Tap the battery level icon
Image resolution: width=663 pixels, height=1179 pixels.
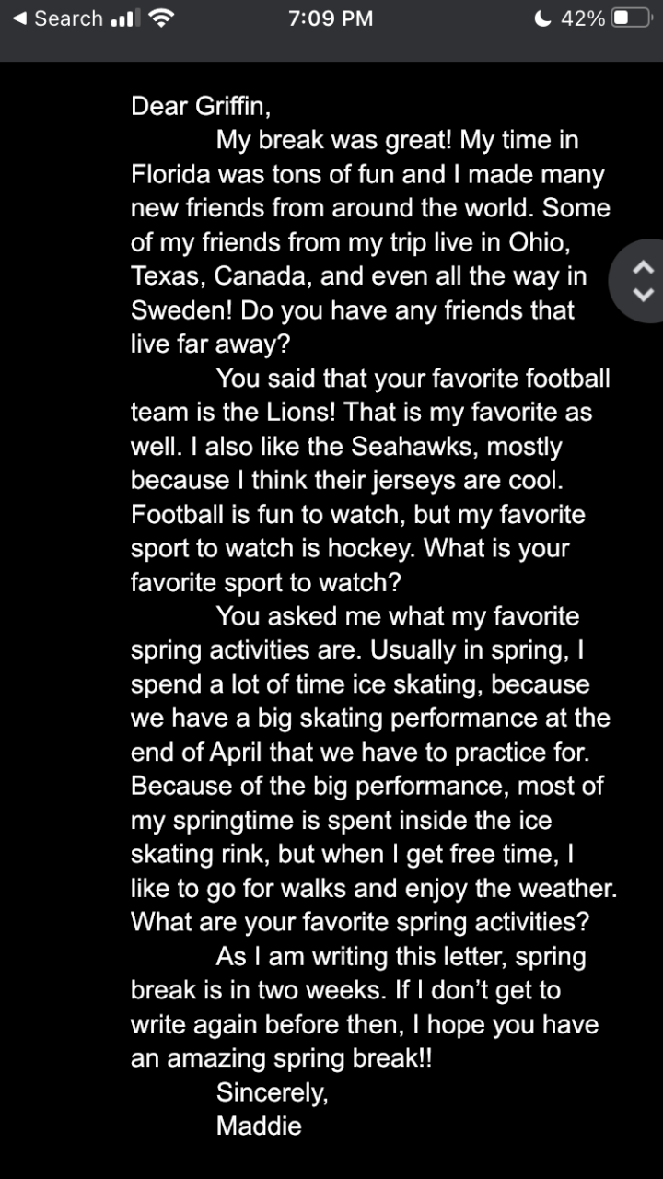click(x=632, y=18)
